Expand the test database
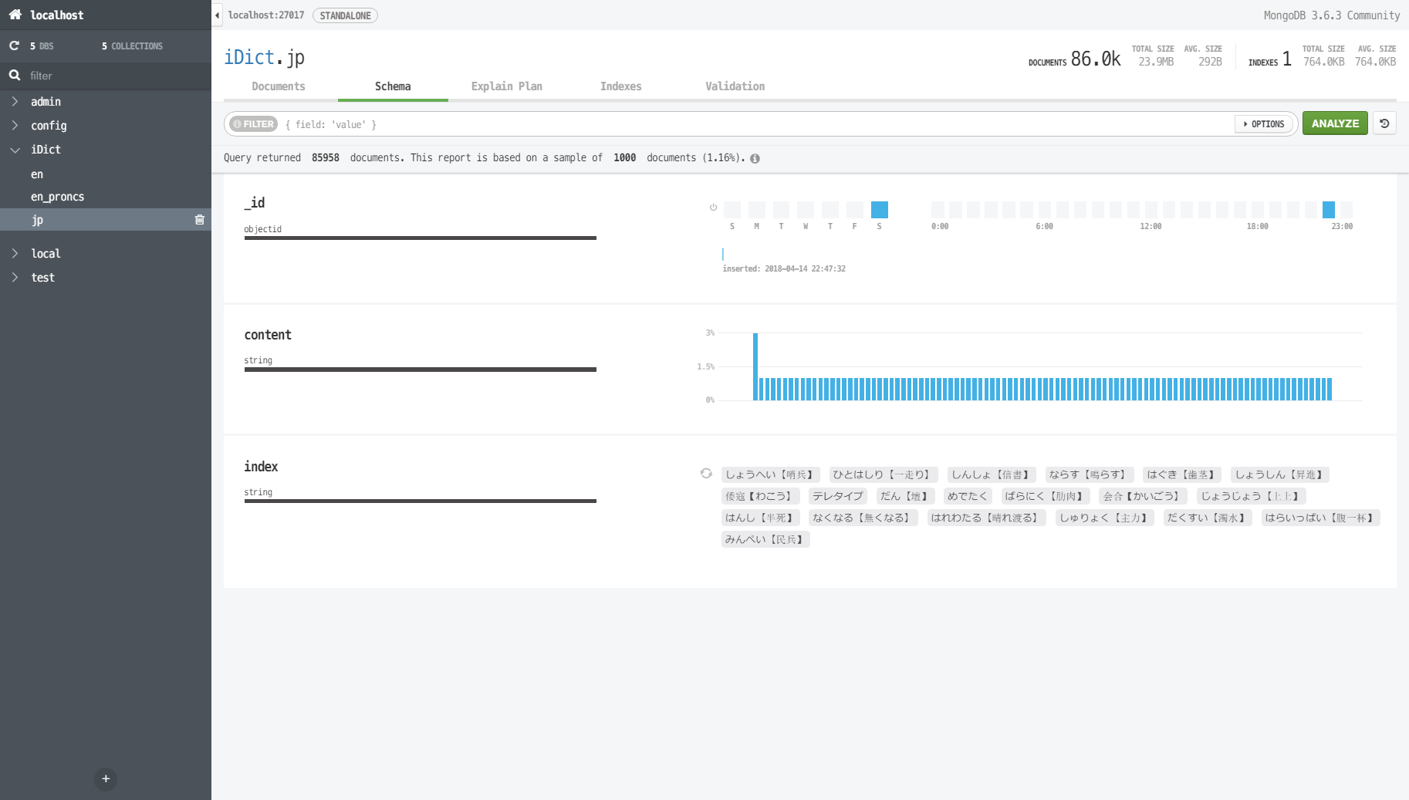1409x800 pixels. click(15, 277)
